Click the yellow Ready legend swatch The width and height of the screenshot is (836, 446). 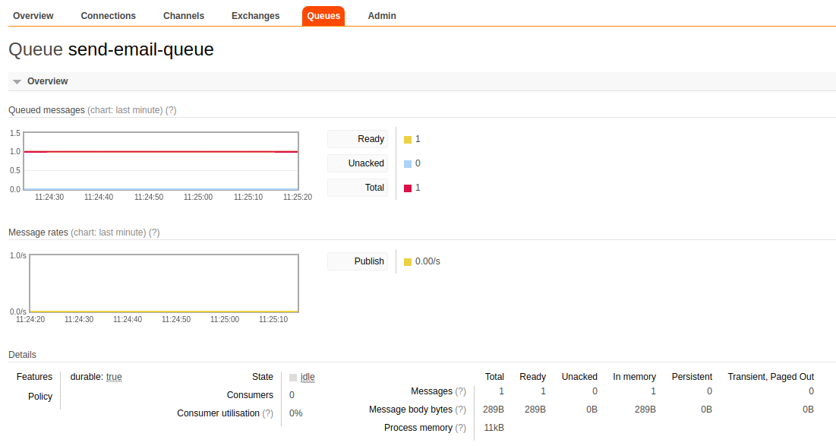pos(408,140)
